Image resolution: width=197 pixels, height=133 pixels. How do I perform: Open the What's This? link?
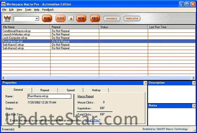pos(93,121)
